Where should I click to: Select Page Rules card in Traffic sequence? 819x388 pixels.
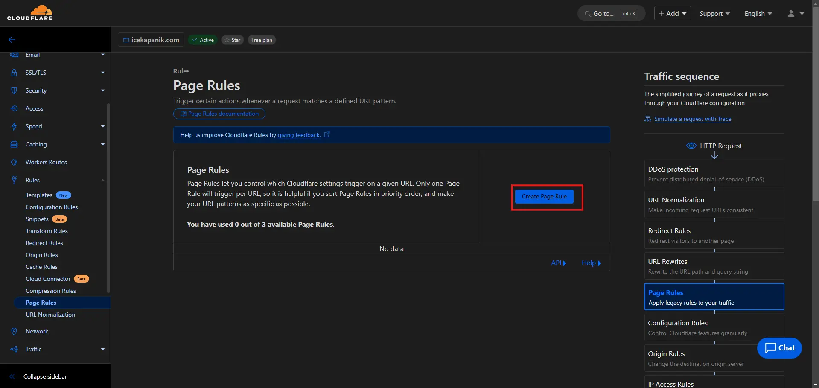coord(714,297)
